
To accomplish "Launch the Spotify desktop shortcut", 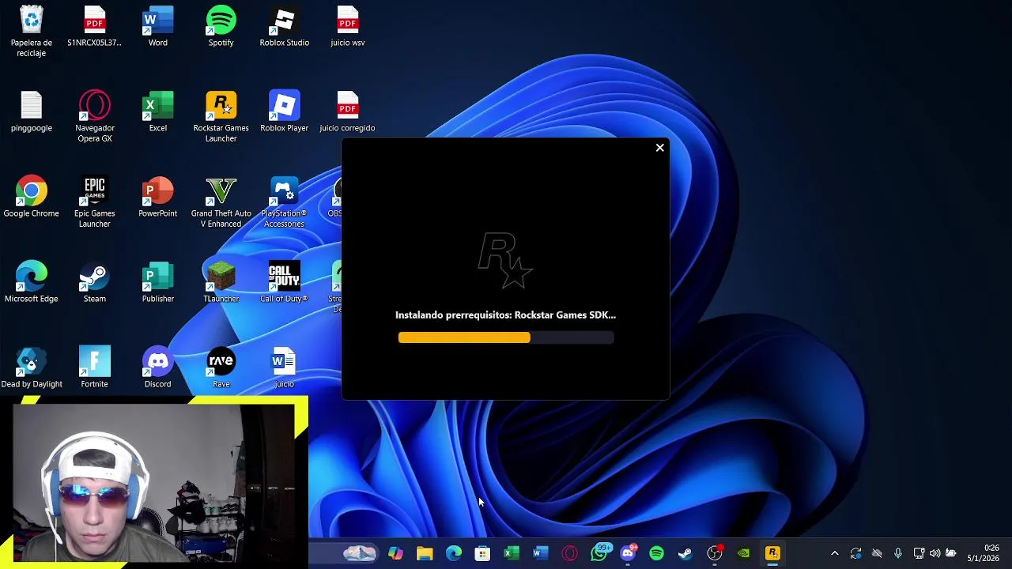I will pos(221,26).
